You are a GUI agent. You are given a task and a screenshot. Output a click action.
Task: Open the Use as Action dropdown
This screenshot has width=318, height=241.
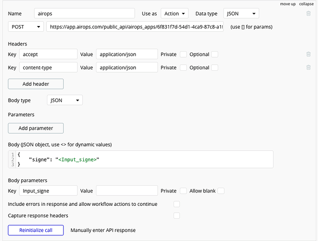coord(174,13)
